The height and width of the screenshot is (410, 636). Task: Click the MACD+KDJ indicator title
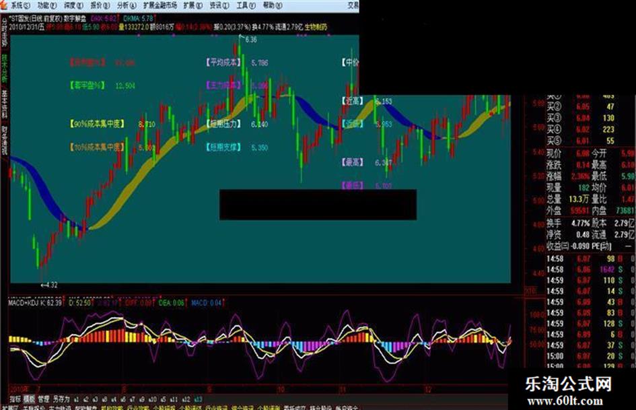pyautogui.click(x=23, y=303)
